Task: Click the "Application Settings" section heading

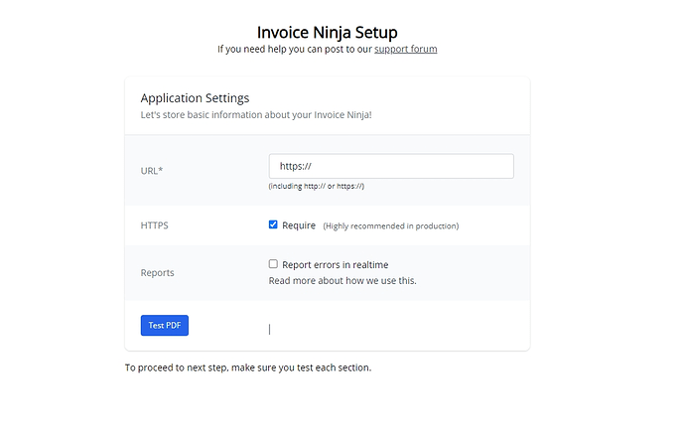Action: (x=195, y=98)
